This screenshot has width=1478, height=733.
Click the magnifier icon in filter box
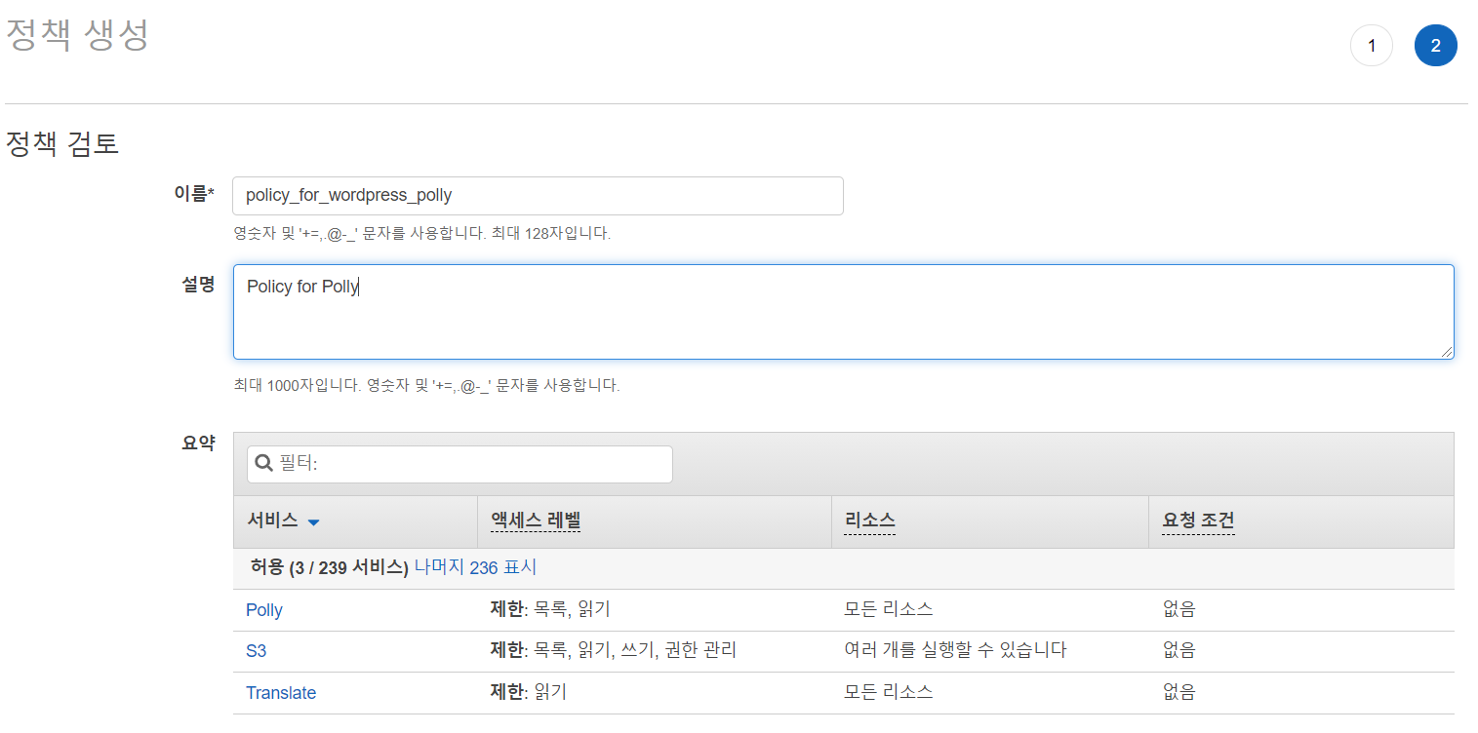[x=263, y=464]
